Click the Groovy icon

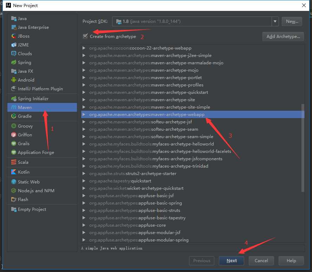click(14, 126)
